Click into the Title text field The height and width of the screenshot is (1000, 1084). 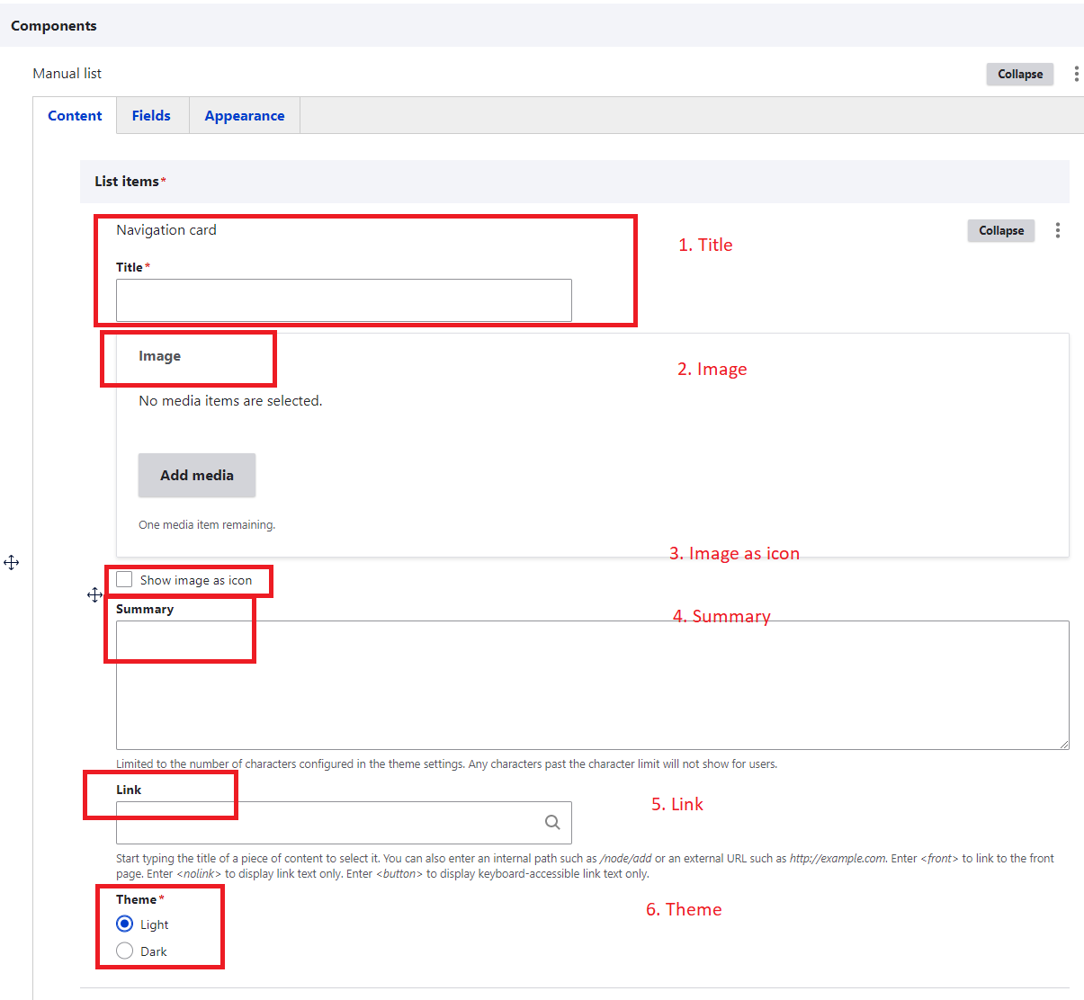coord(344,300)
